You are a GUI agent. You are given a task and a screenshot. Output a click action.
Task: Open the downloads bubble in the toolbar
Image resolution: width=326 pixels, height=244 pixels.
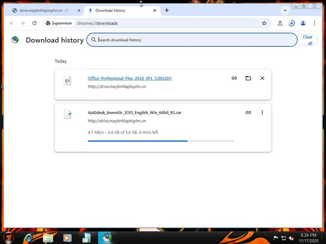(292, 23)
